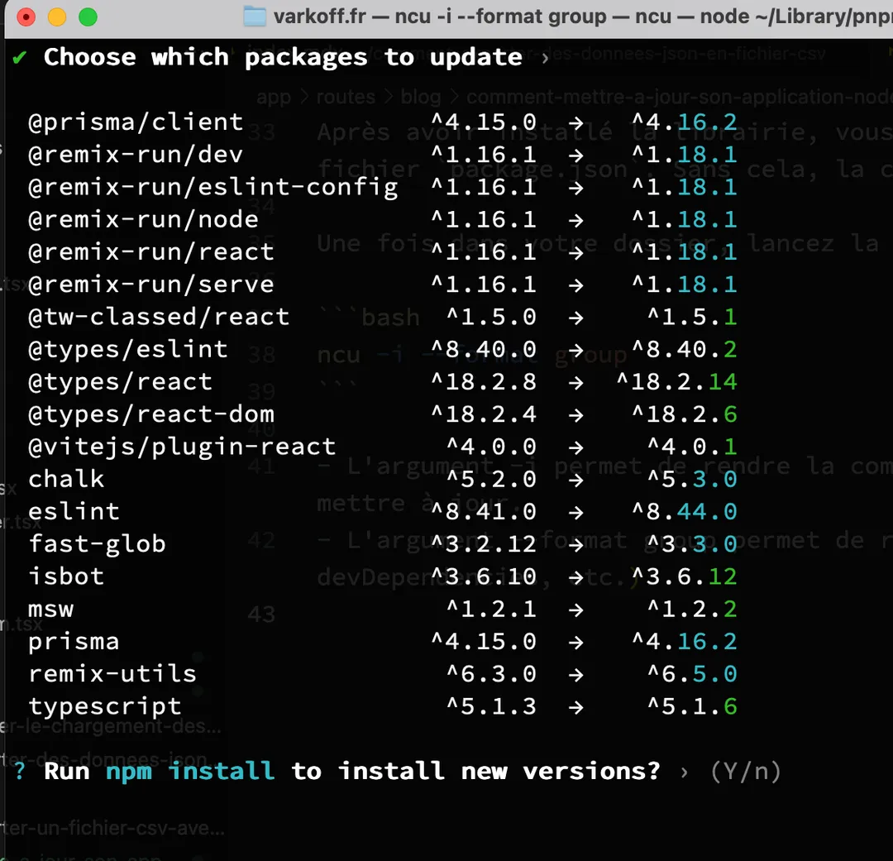The height and width of the screenshot is (861, 893).
Task: Expand the @remix-run/dev package row
Action: click(135, 154)
